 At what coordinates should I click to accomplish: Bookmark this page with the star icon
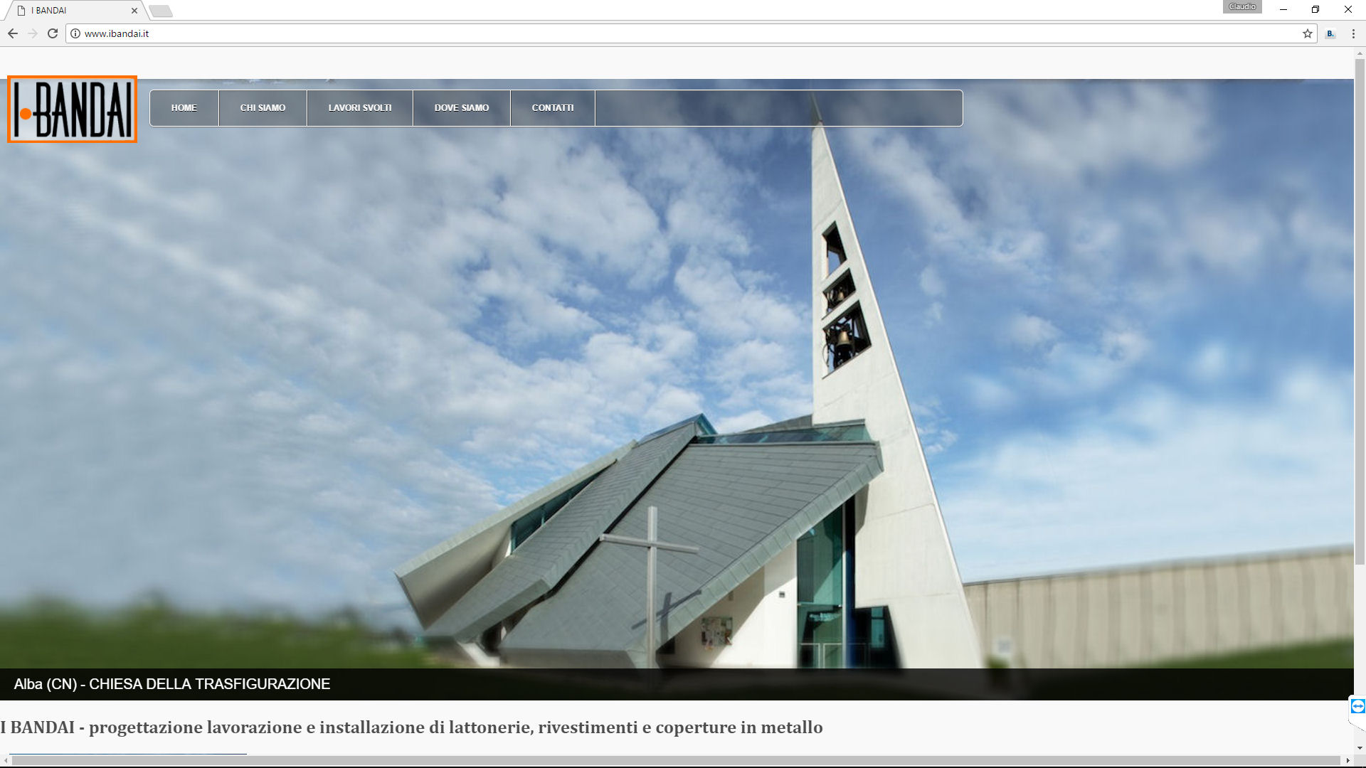(x=1307, y=33)
